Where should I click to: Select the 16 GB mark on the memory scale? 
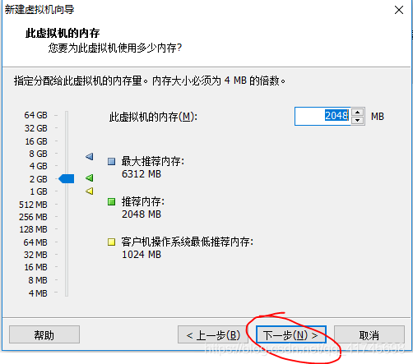pyautogui.click(x=36, y=141)
